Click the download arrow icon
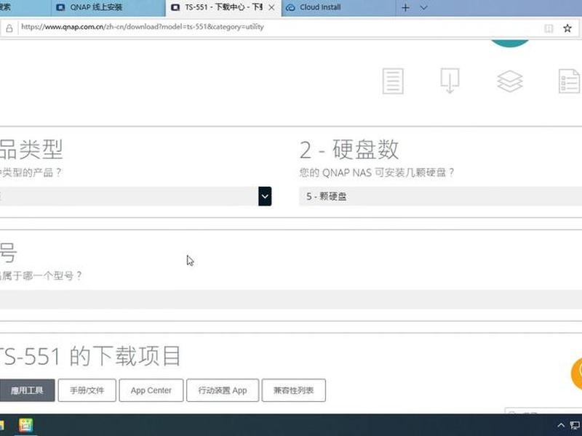This screenshot has height=436, width=582. click(450, 81)
